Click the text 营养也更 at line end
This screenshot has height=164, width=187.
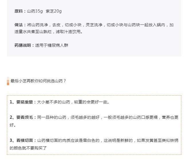[x=170, y=117]
